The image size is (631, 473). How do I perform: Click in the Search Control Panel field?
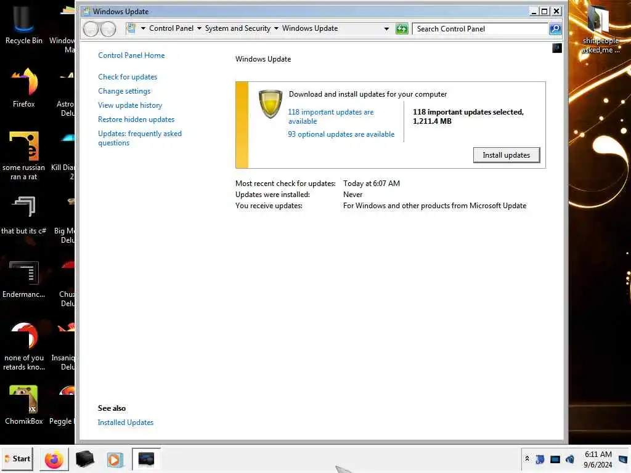(x=481, y=28)
